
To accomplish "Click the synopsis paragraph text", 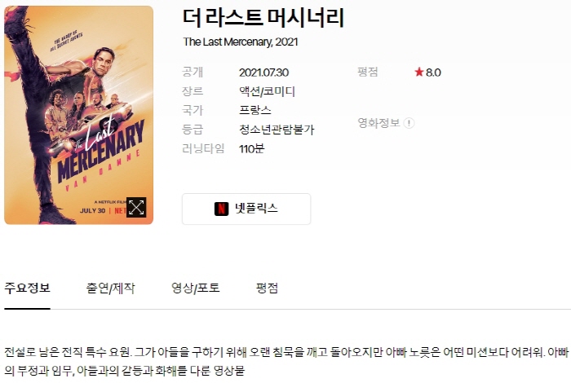I will [286, 361].
